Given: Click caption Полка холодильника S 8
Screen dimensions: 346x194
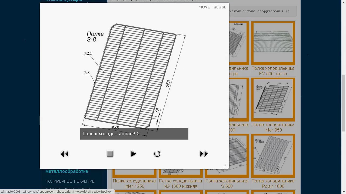Looking at the screenshot, I should 111,134.
